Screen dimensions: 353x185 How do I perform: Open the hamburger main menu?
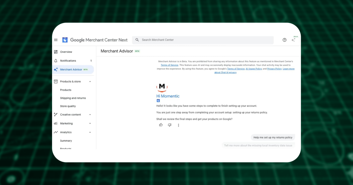point(56,40)
